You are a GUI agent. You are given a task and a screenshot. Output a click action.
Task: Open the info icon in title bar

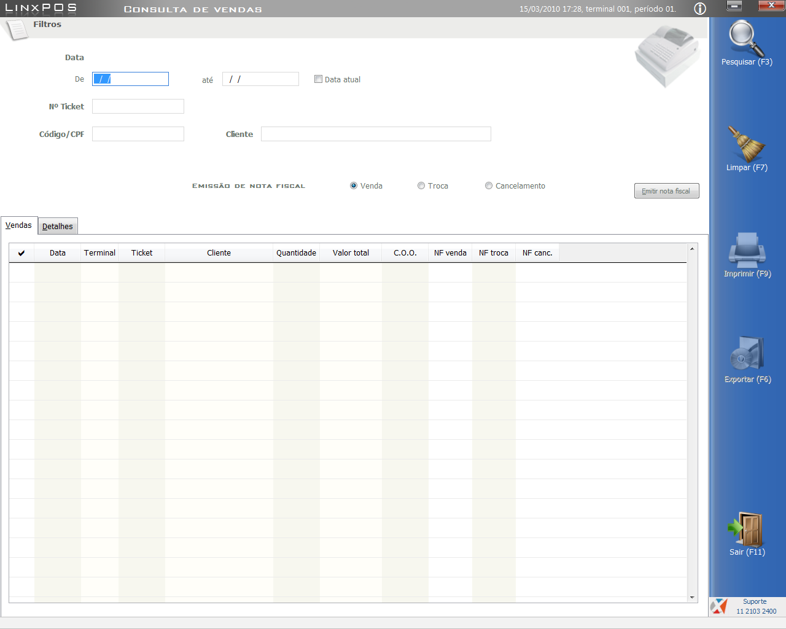pyautogui.click(x=700, y=9)
